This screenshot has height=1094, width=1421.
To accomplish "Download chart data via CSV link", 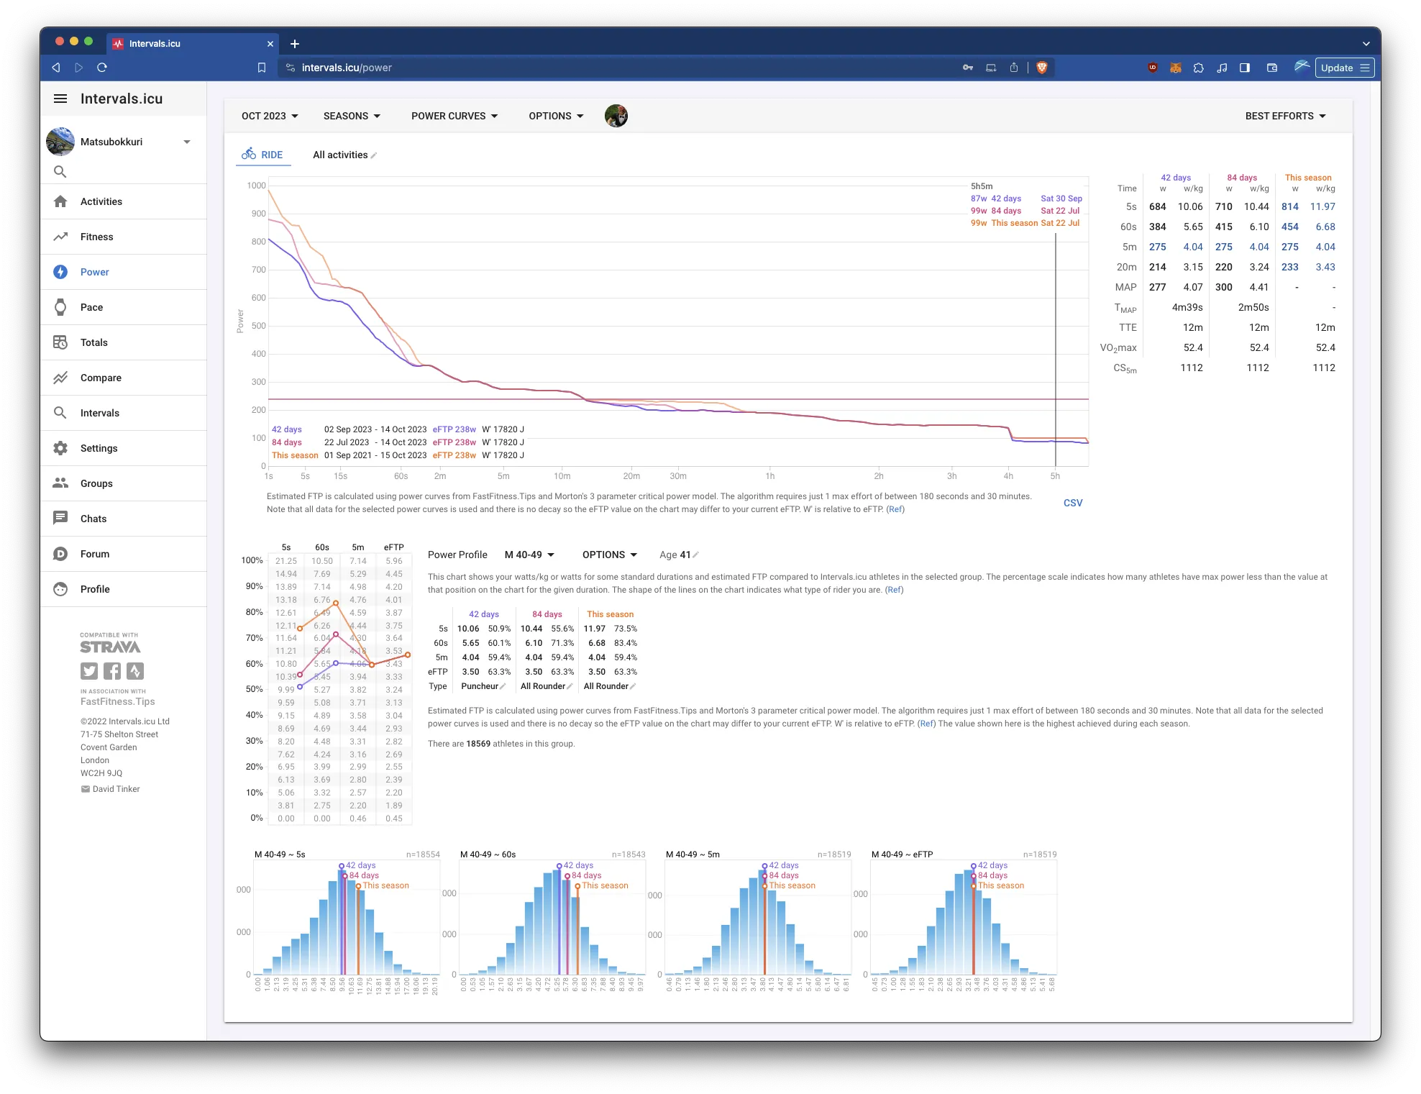I will (1072, 503).
